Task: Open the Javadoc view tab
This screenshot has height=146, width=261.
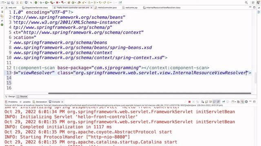Action: tap(25, 102)
